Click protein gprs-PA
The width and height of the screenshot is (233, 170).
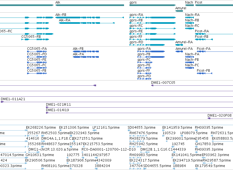point(144,49)
